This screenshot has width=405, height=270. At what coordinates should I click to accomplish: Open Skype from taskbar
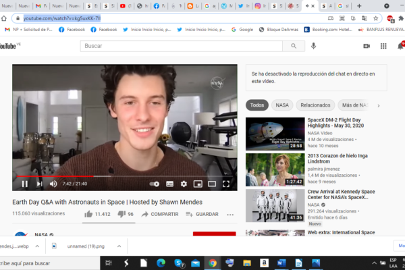click(178, 263)
